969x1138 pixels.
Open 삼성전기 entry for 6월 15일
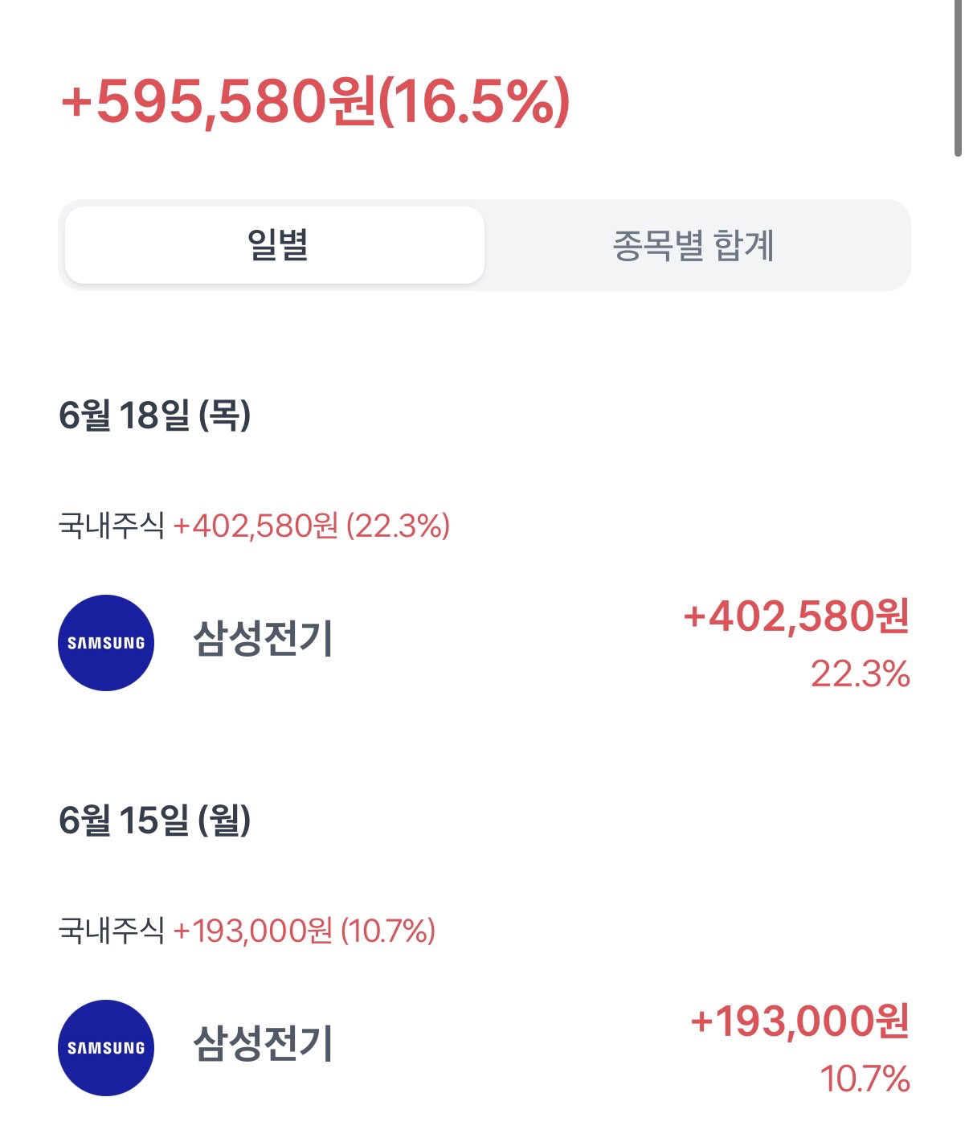(x=263, y=1045)
